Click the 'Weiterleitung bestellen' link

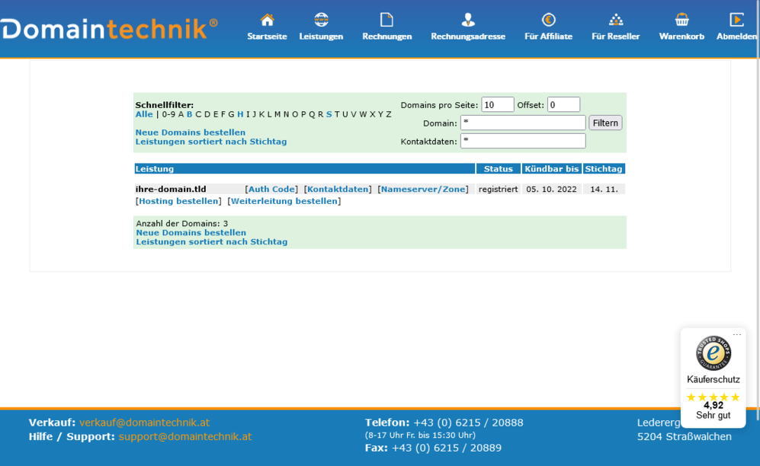point(284,201)
